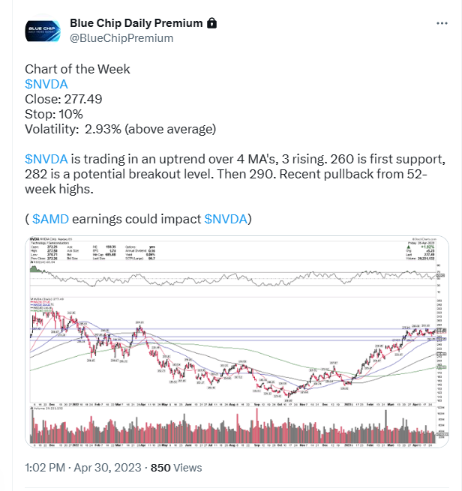Click the Apr 30, 2023 date
This screenshot has height=491, width=462.
pos(107,468)
